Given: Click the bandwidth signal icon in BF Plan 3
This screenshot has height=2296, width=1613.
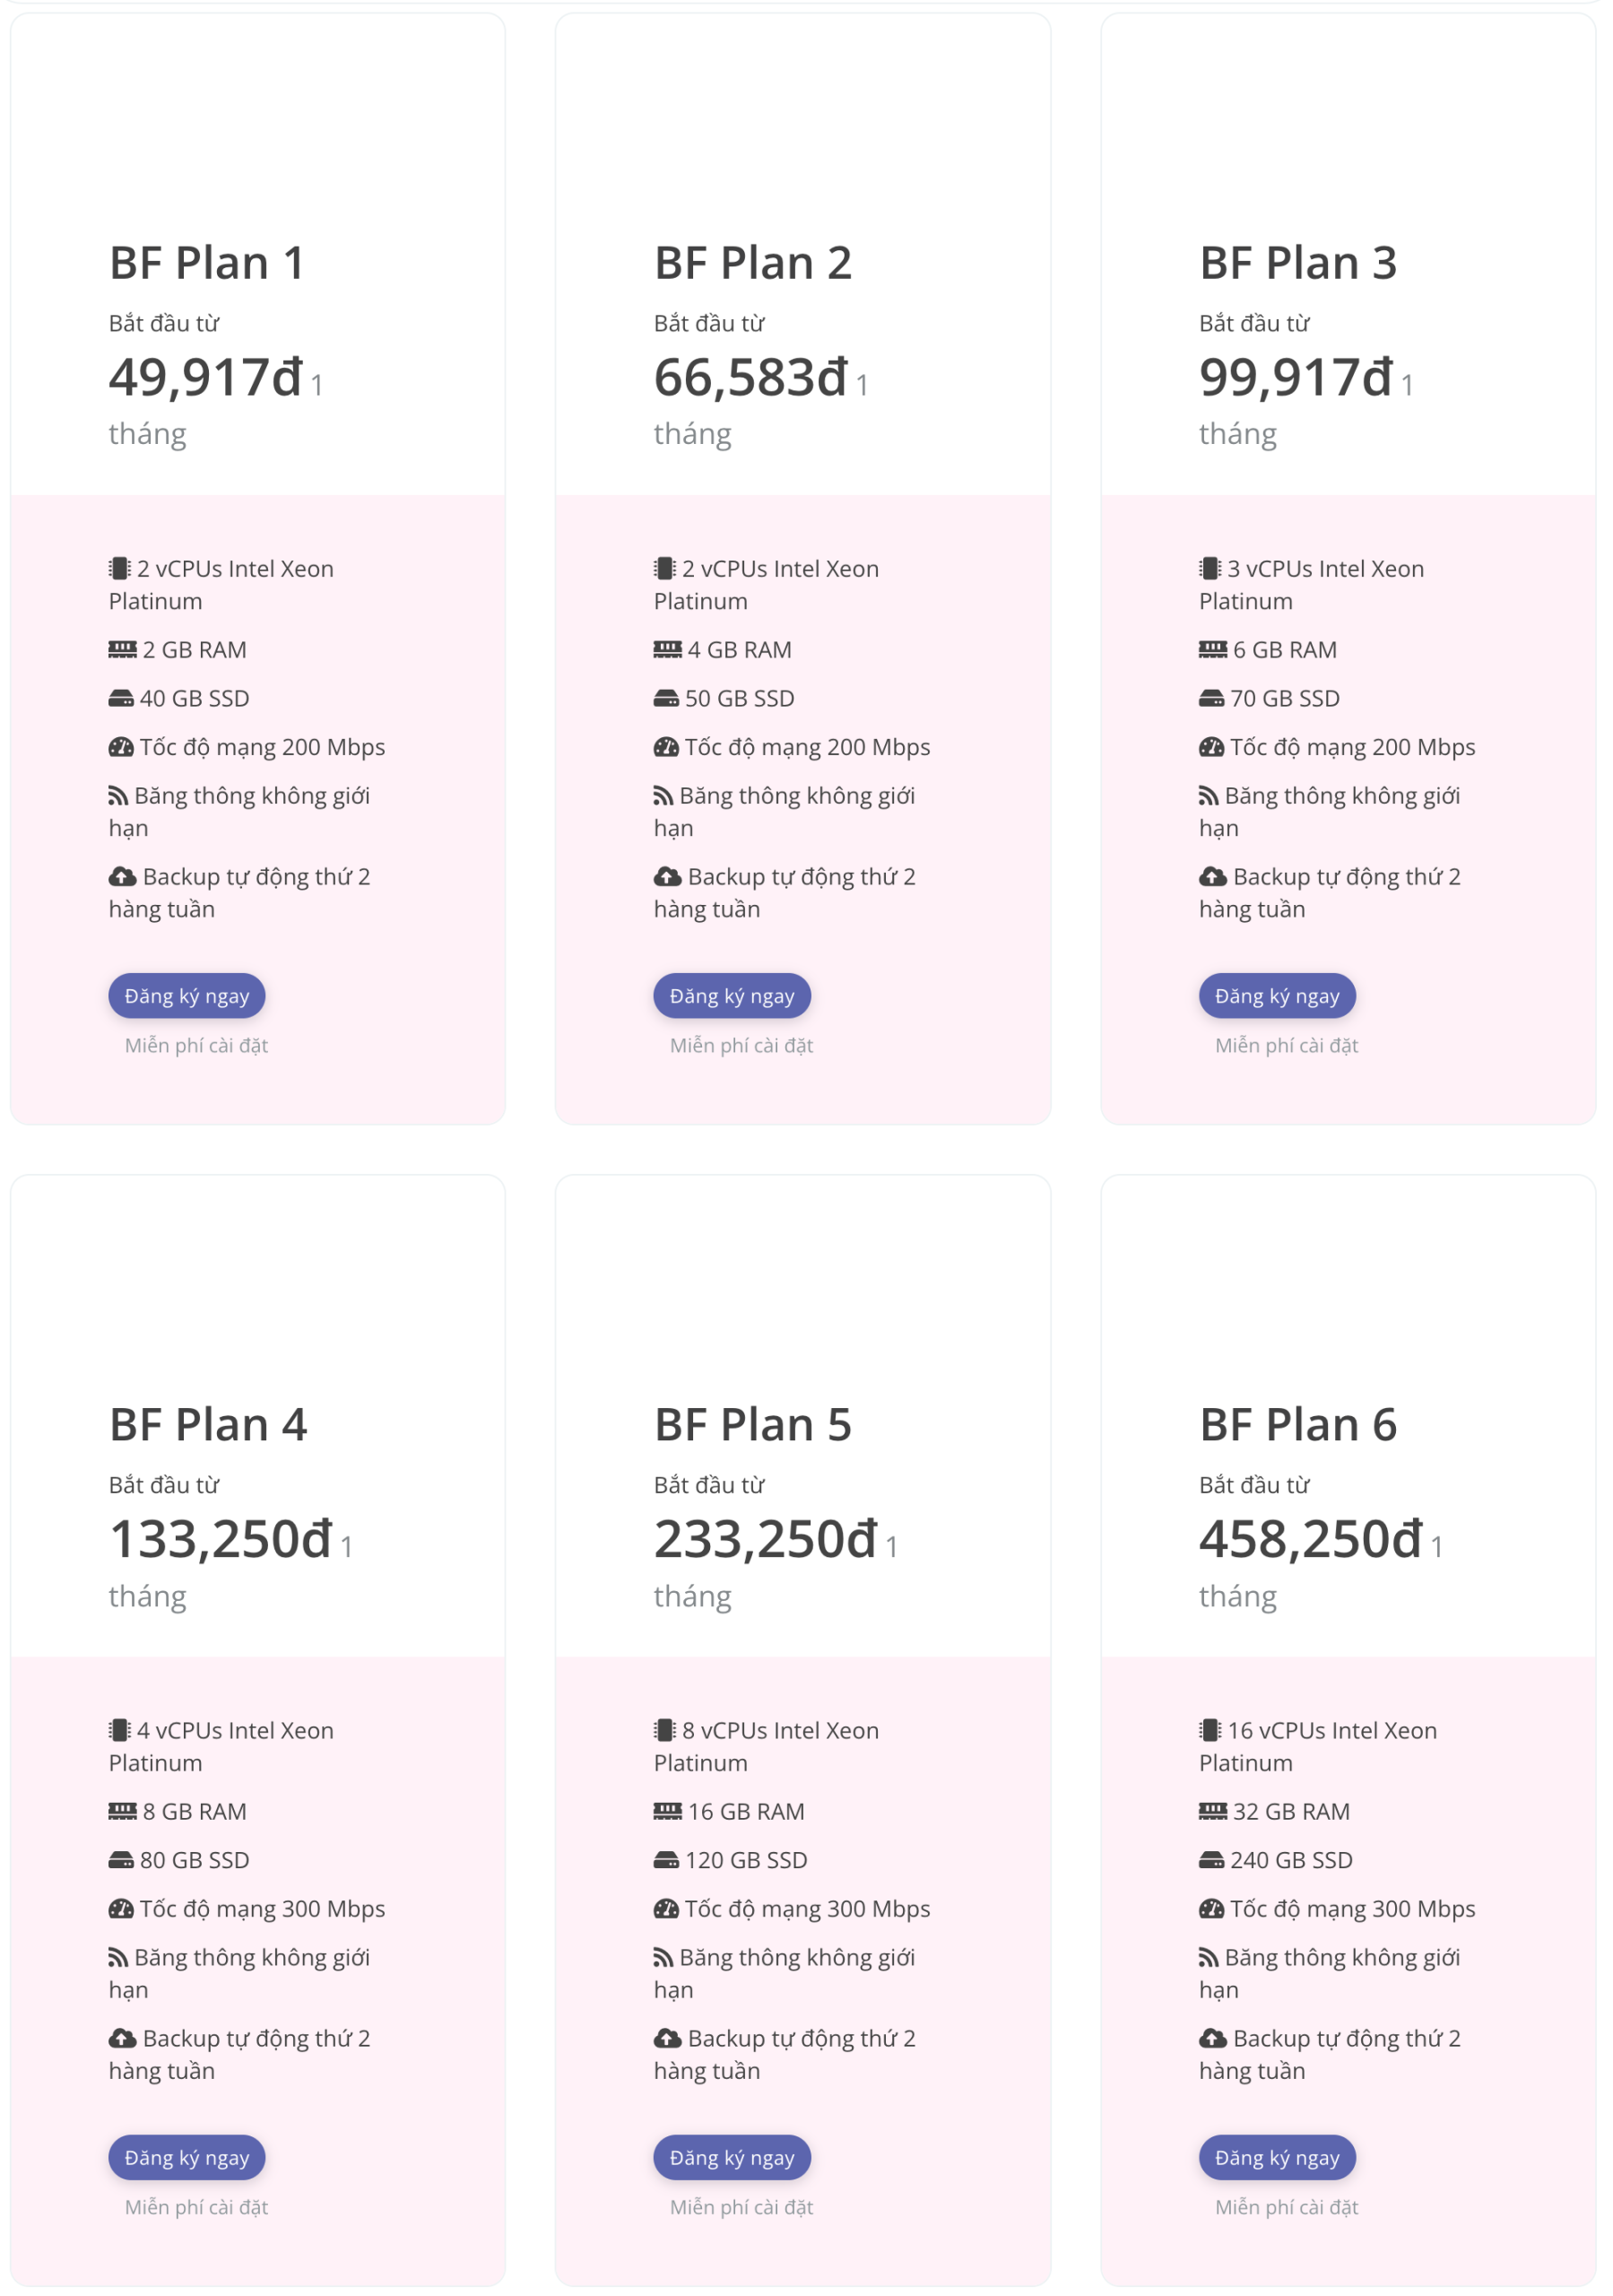Looking at the screenshot, I should pyautogui.click(x=1210, y=798).
